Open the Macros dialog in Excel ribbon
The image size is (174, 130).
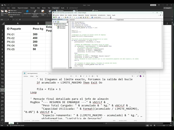(x=6, y=12)
